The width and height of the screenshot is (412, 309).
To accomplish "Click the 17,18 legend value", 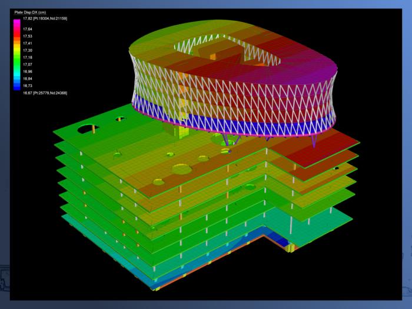I will pyautogui.click(x=28, y=57).
